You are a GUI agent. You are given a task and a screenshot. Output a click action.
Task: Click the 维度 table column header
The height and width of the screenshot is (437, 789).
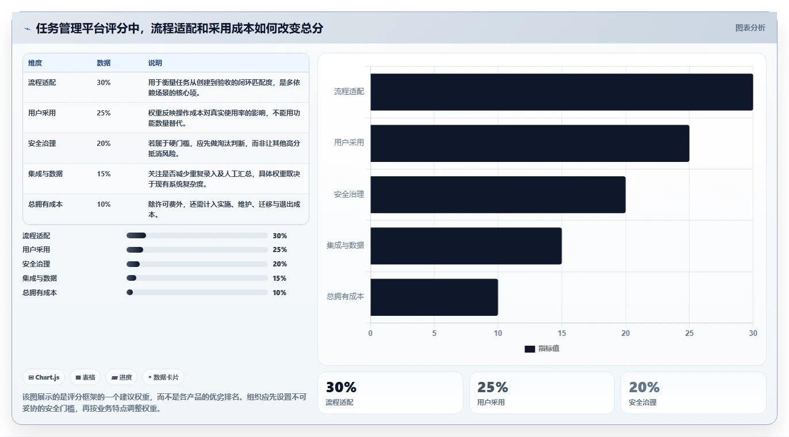point(35,63)
